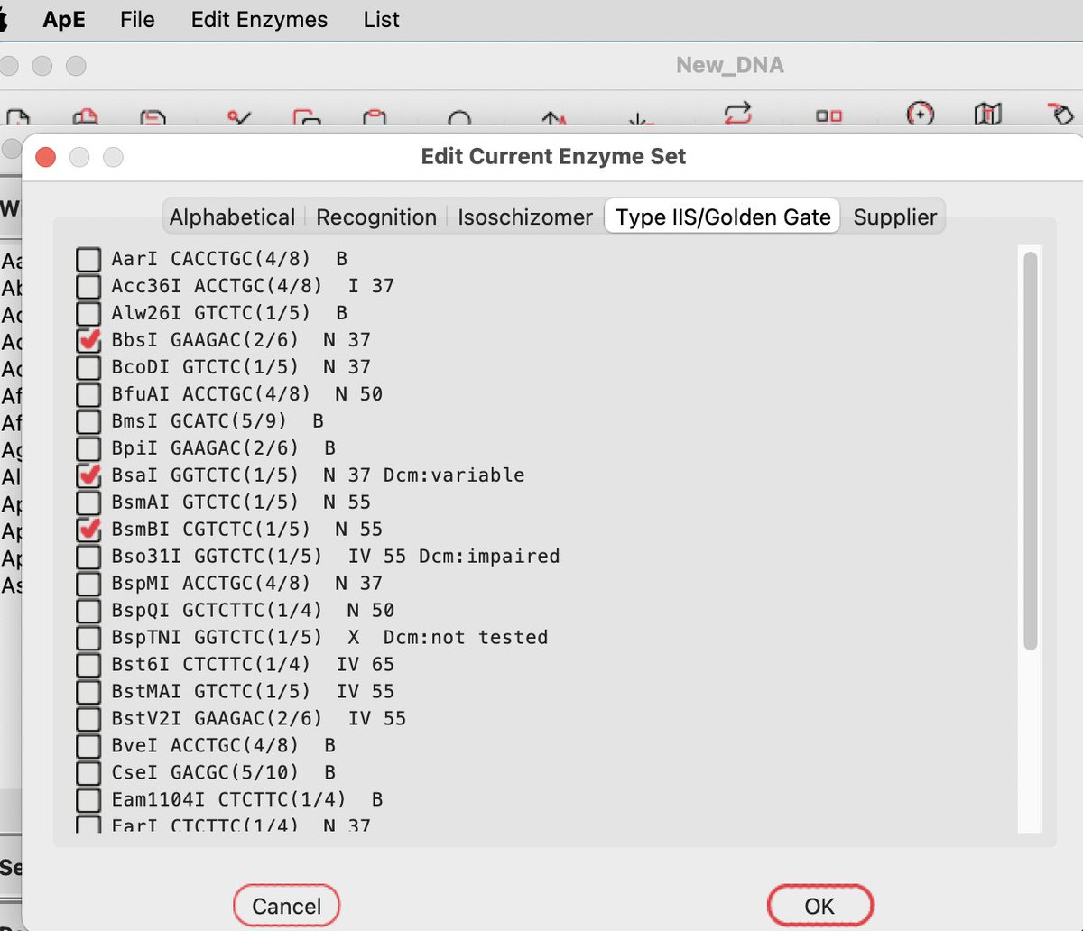The image size is (1083, 931).
Task: Click the text 'BsmBI CGTCTC(1/5) N 55'
Action: (x=246, y=530)
